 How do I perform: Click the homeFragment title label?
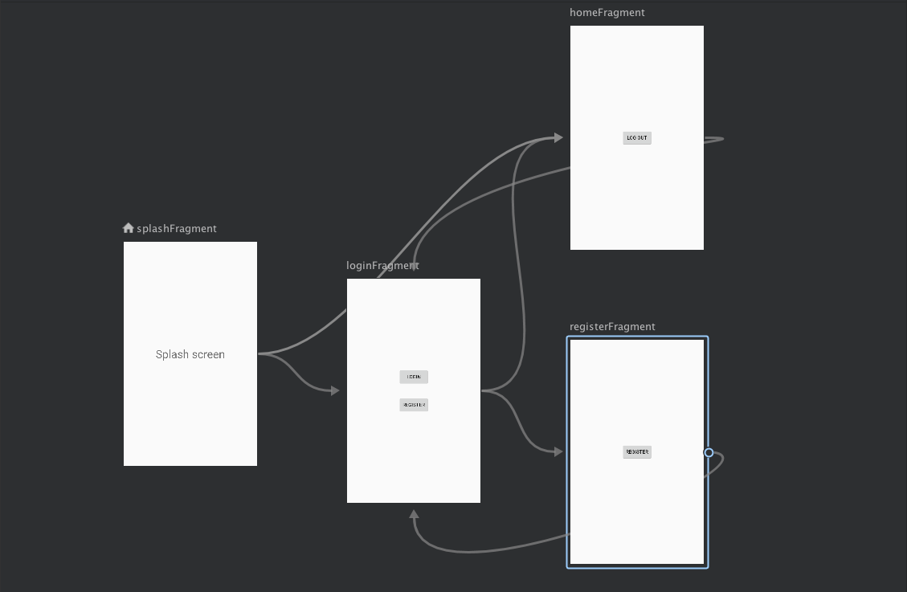pos(607,12)
